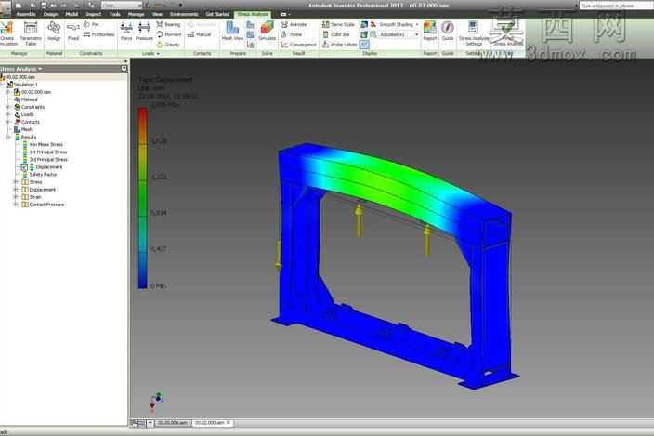Expand the Constraints tree node
This screenshot has height=436, width=654.
pos(8,107)
